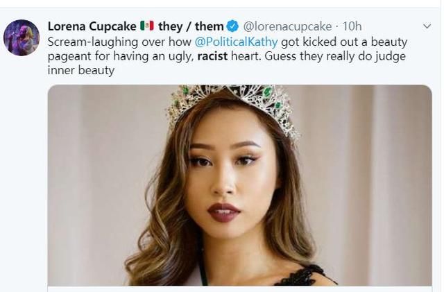Click the blue verified badge
This screenshot has height=292, width=444.
[x=233, y=26]
